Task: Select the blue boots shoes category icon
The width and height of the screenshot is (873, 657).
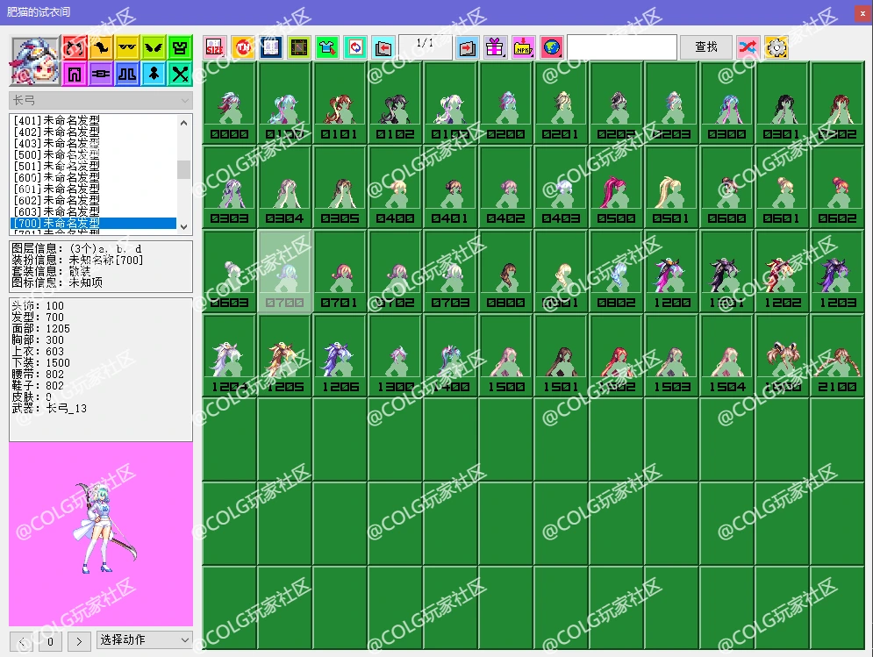Action: [127, 74]
